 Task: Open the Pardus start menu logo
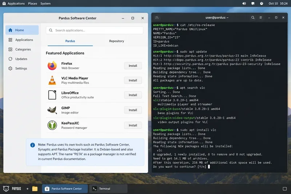coord(6,189)
